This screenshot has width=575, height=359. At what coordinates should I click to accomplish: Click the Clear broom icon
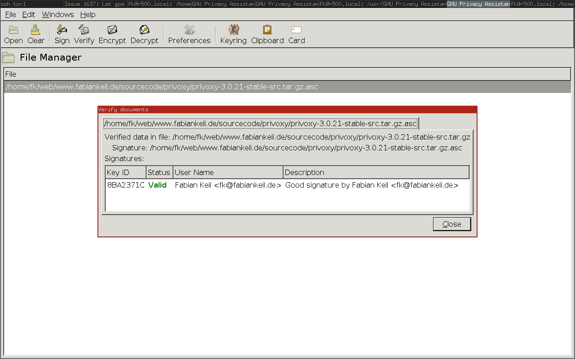(35, 30)
